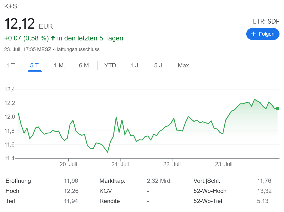Show the 1 J. chart range
Viewport: 284px width, 212px height.
(135, 65)
